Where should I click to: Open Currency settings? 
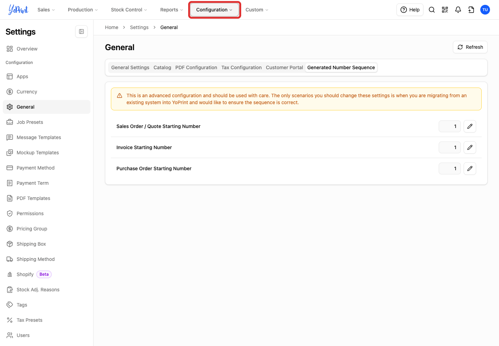coord(46,92)
